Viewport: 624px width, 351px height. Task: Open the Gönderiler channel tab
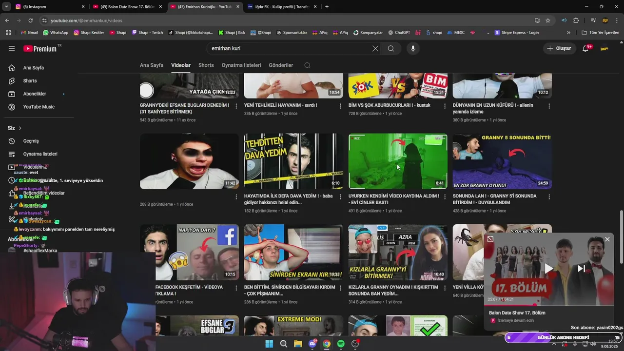(281, 65)
